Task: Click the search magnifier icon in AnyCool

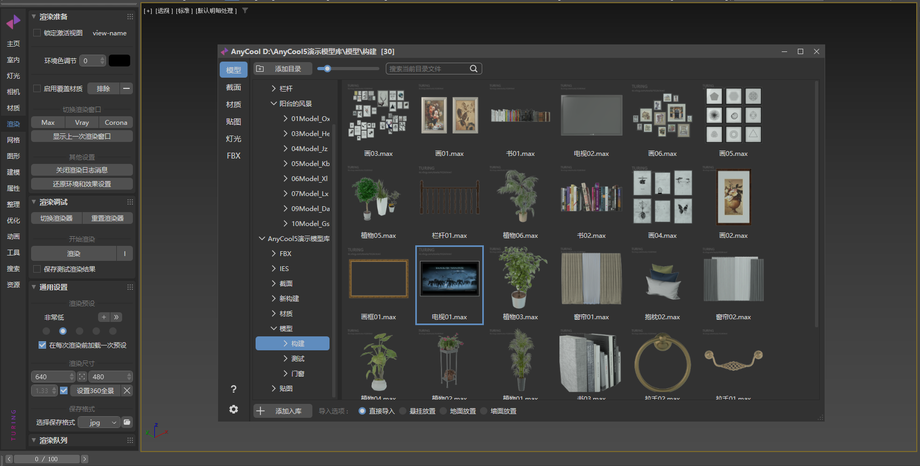Action: click(473, 69)
